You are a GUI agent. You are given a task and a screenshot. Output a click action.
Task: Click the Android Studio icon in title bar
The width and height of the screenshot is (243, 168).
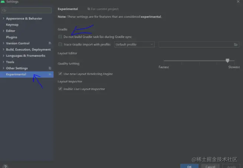pos(3,1)
